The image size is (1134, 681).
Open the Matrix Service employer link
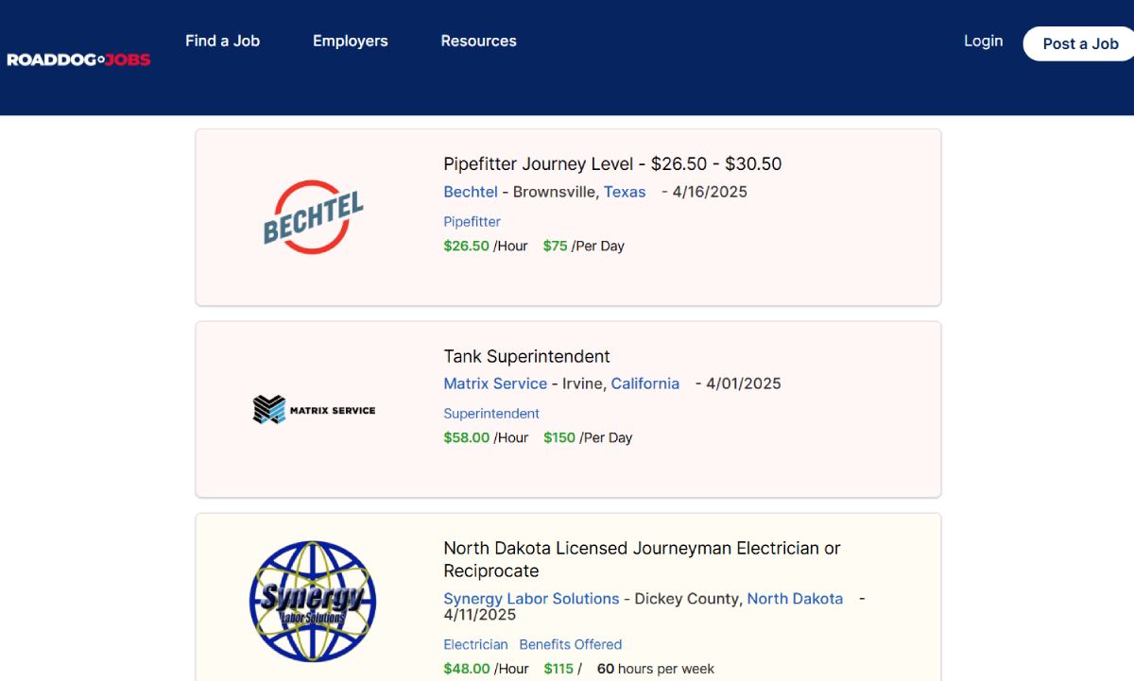(495, 383)
